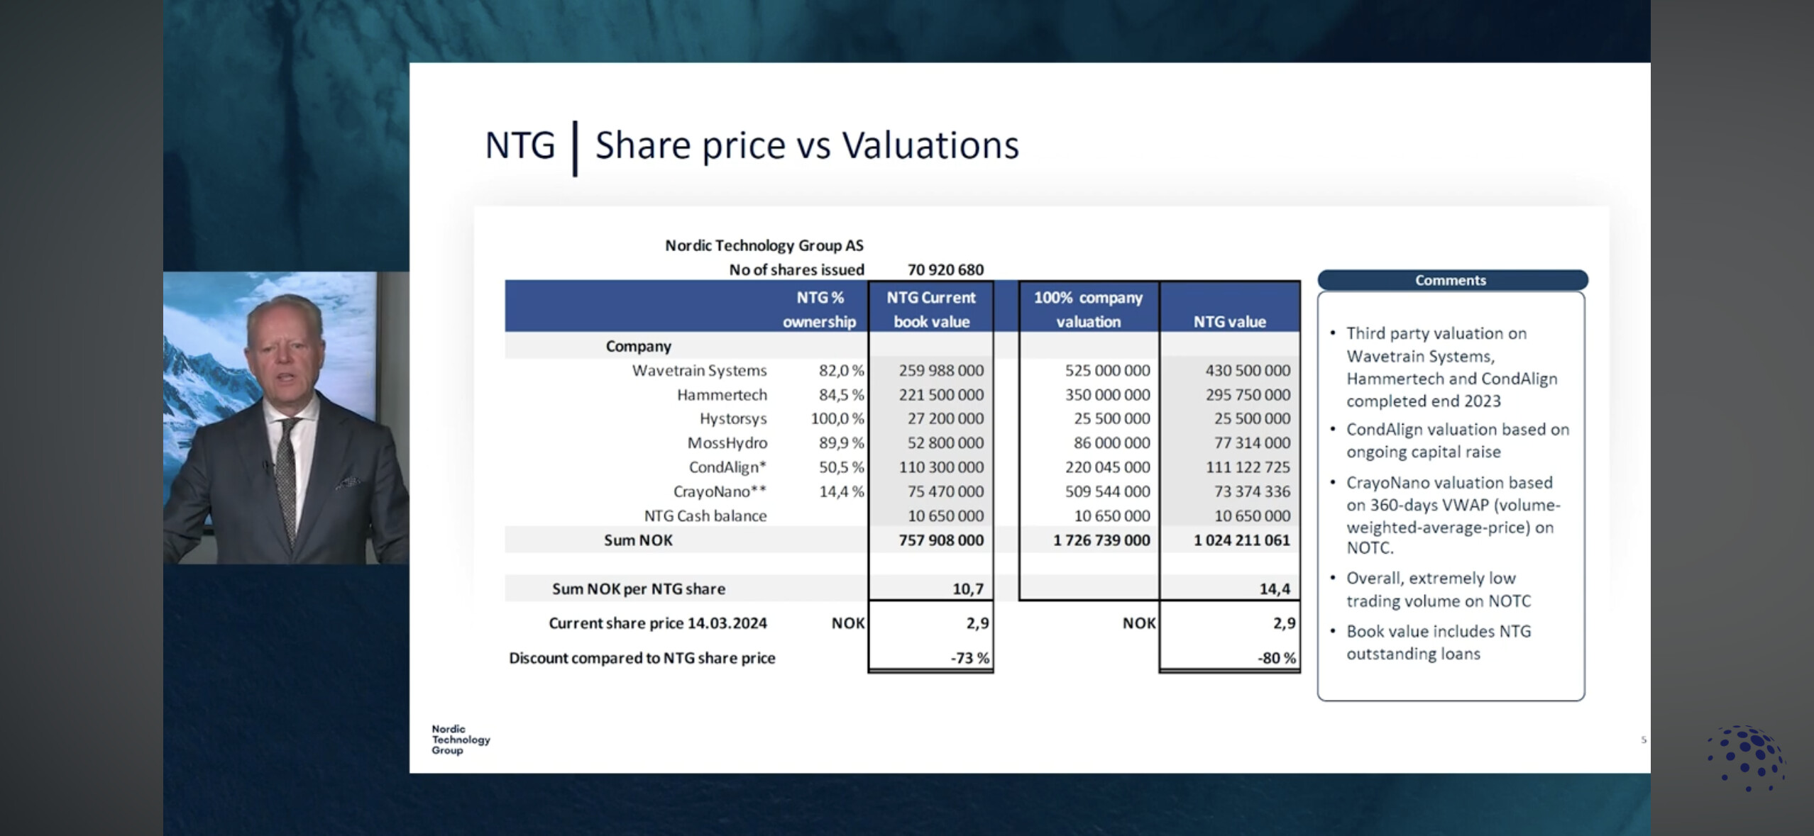Click book value '221 500 000'
Image resolution: width=1814 pixels, height=836 pixels.
(941, 394)
